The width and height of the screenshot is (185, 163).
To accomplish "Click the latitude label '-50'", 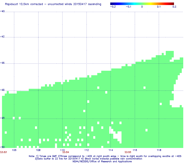I will point(2,147).
